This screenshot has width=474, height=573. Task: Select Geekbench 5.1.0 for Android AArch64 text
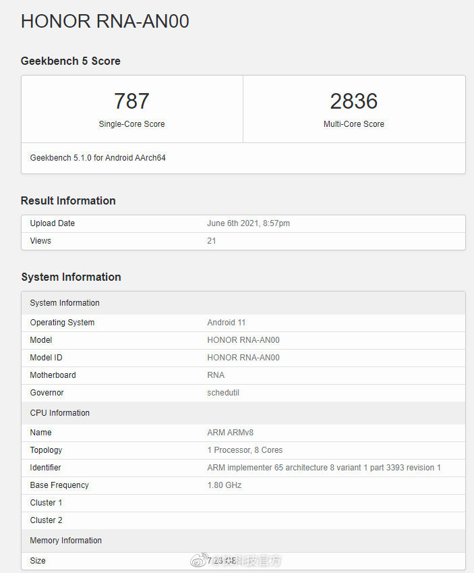pyautogui.click(x=98, y=158)
